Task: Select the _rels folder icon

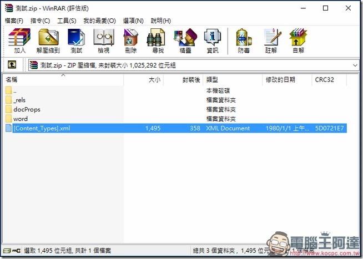Action: [9, 100]
